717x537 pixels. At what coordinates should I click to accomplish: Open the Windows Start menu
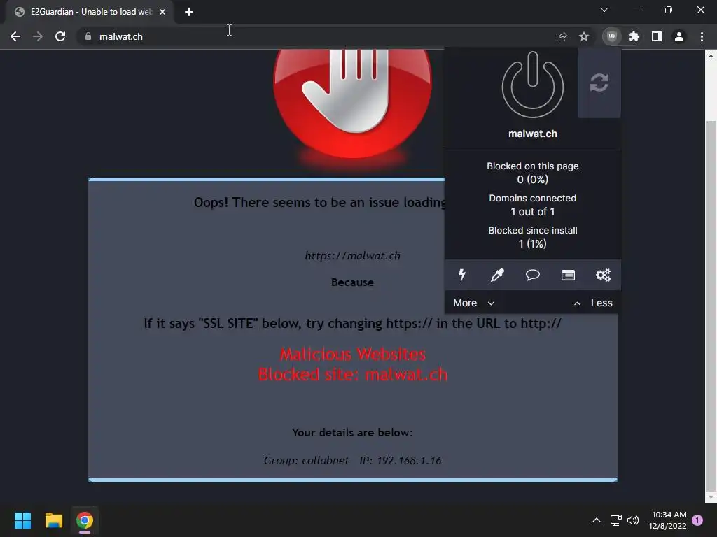pyautogui.click(x=22, y=520)
